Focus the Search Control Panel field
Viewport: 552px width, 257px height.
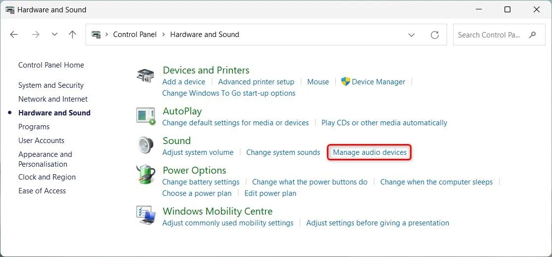coord(499,35)
